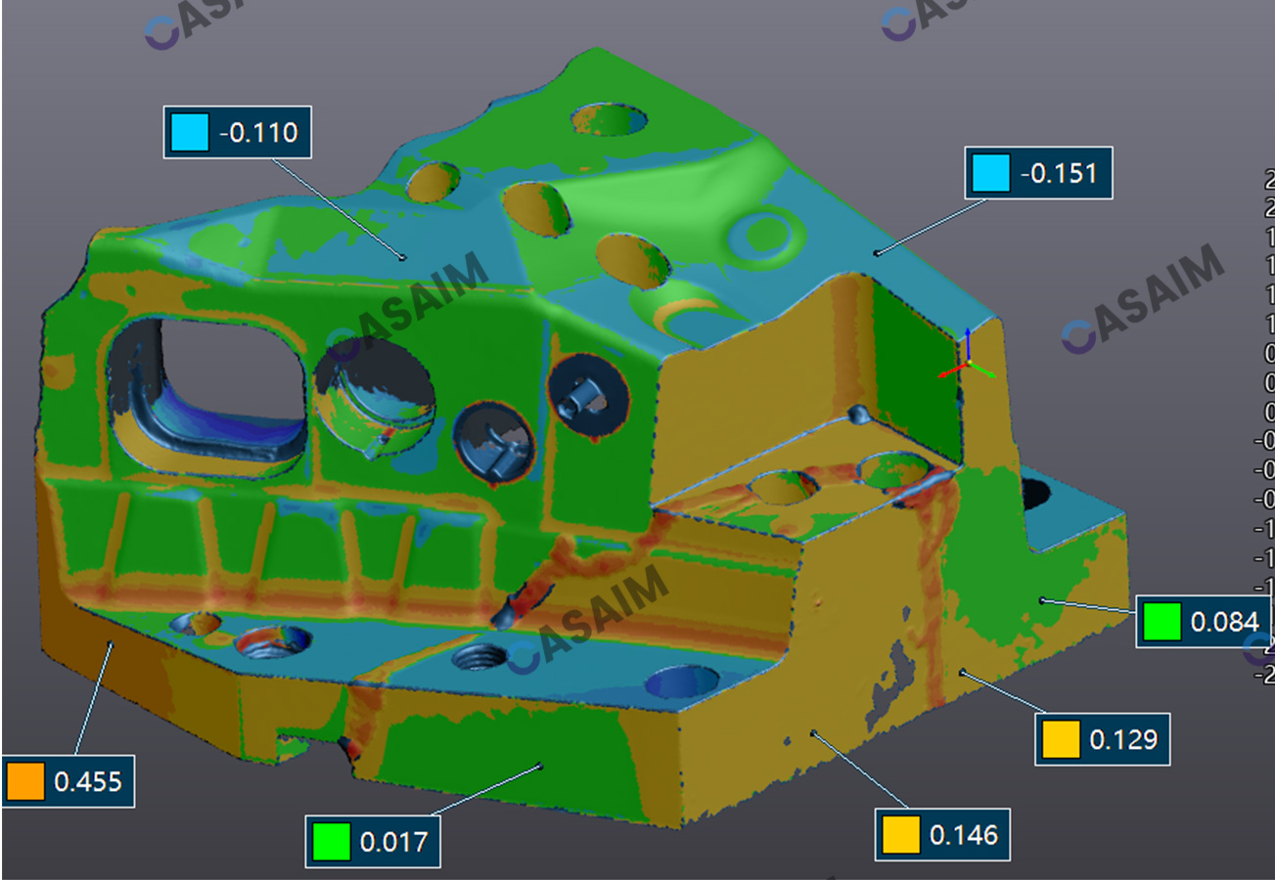The width and height of the screenshot is (1275, 880).
Task: Select the -0.110 deviation label
Action: 238,132
